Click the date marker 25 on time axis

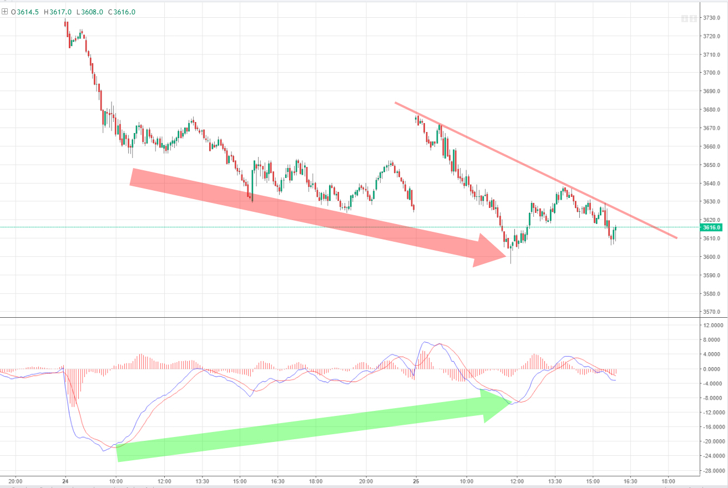pyautogui.click(x=416, y=480)
